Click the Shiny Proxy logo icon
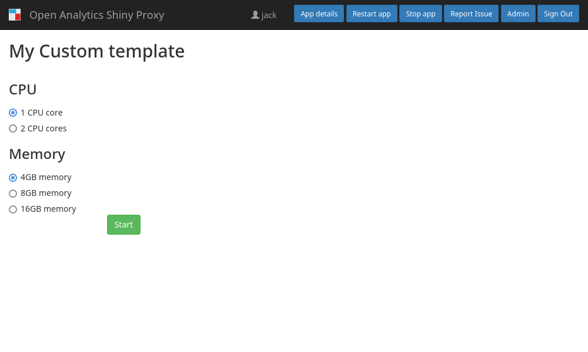Image resolution: width=588 pixels, height=352 pixels. coord(15,15)
